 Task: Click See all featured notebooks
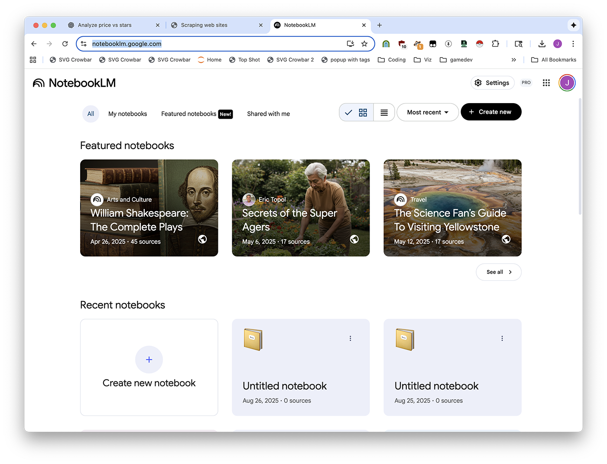point(498,272)
